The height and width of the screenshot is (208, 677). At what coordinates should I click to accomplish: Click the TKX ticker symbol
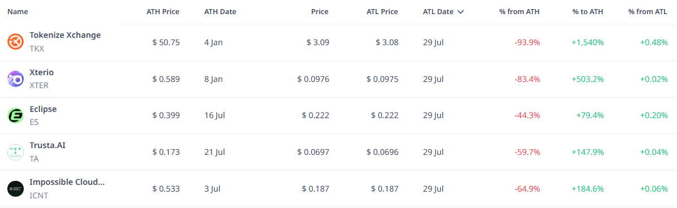pos(37,49)
